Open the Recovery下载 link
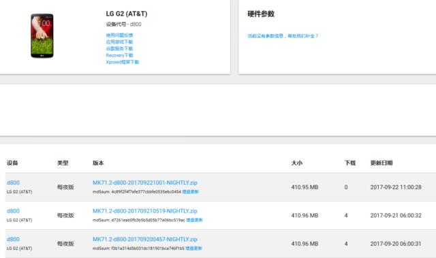 (x=119, y=55)
